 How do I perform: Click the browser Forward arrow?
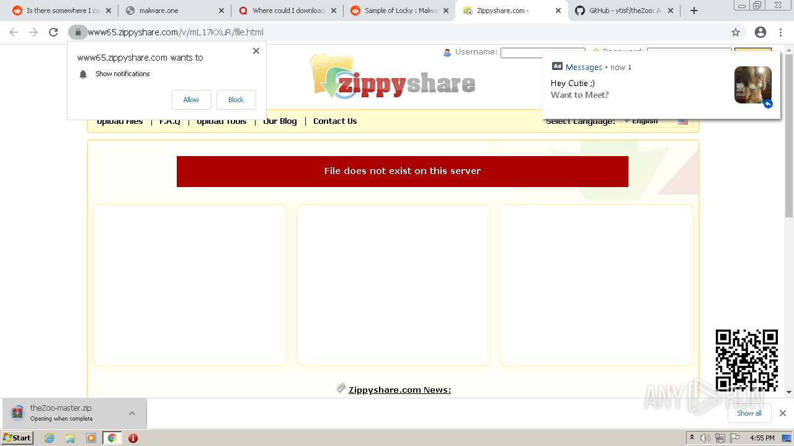tap(33, 32)
